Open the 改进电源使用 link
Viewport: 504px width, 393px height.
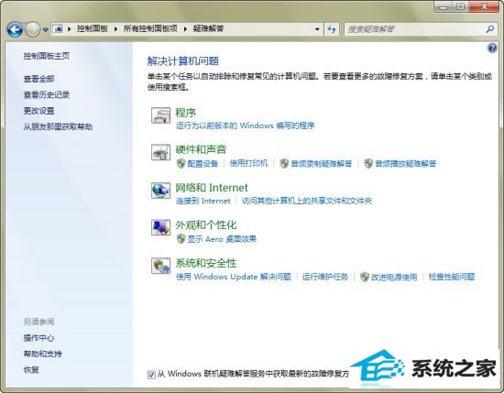tap(394, 277)
